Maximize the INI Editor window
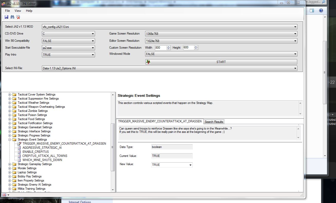The image size is (336, 203). (288, 3)
